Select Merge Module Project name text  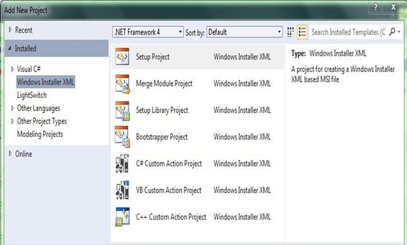(164, 83)
